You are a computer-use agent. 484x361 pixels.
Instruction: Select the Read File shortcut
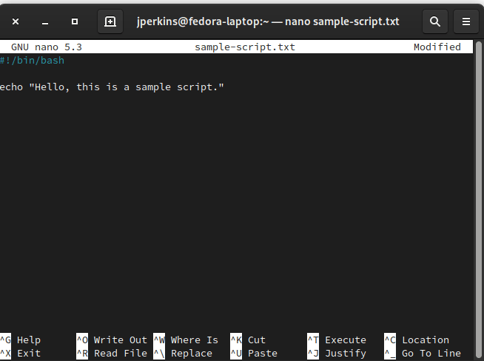pyautogui.click(x=120, y=354)
